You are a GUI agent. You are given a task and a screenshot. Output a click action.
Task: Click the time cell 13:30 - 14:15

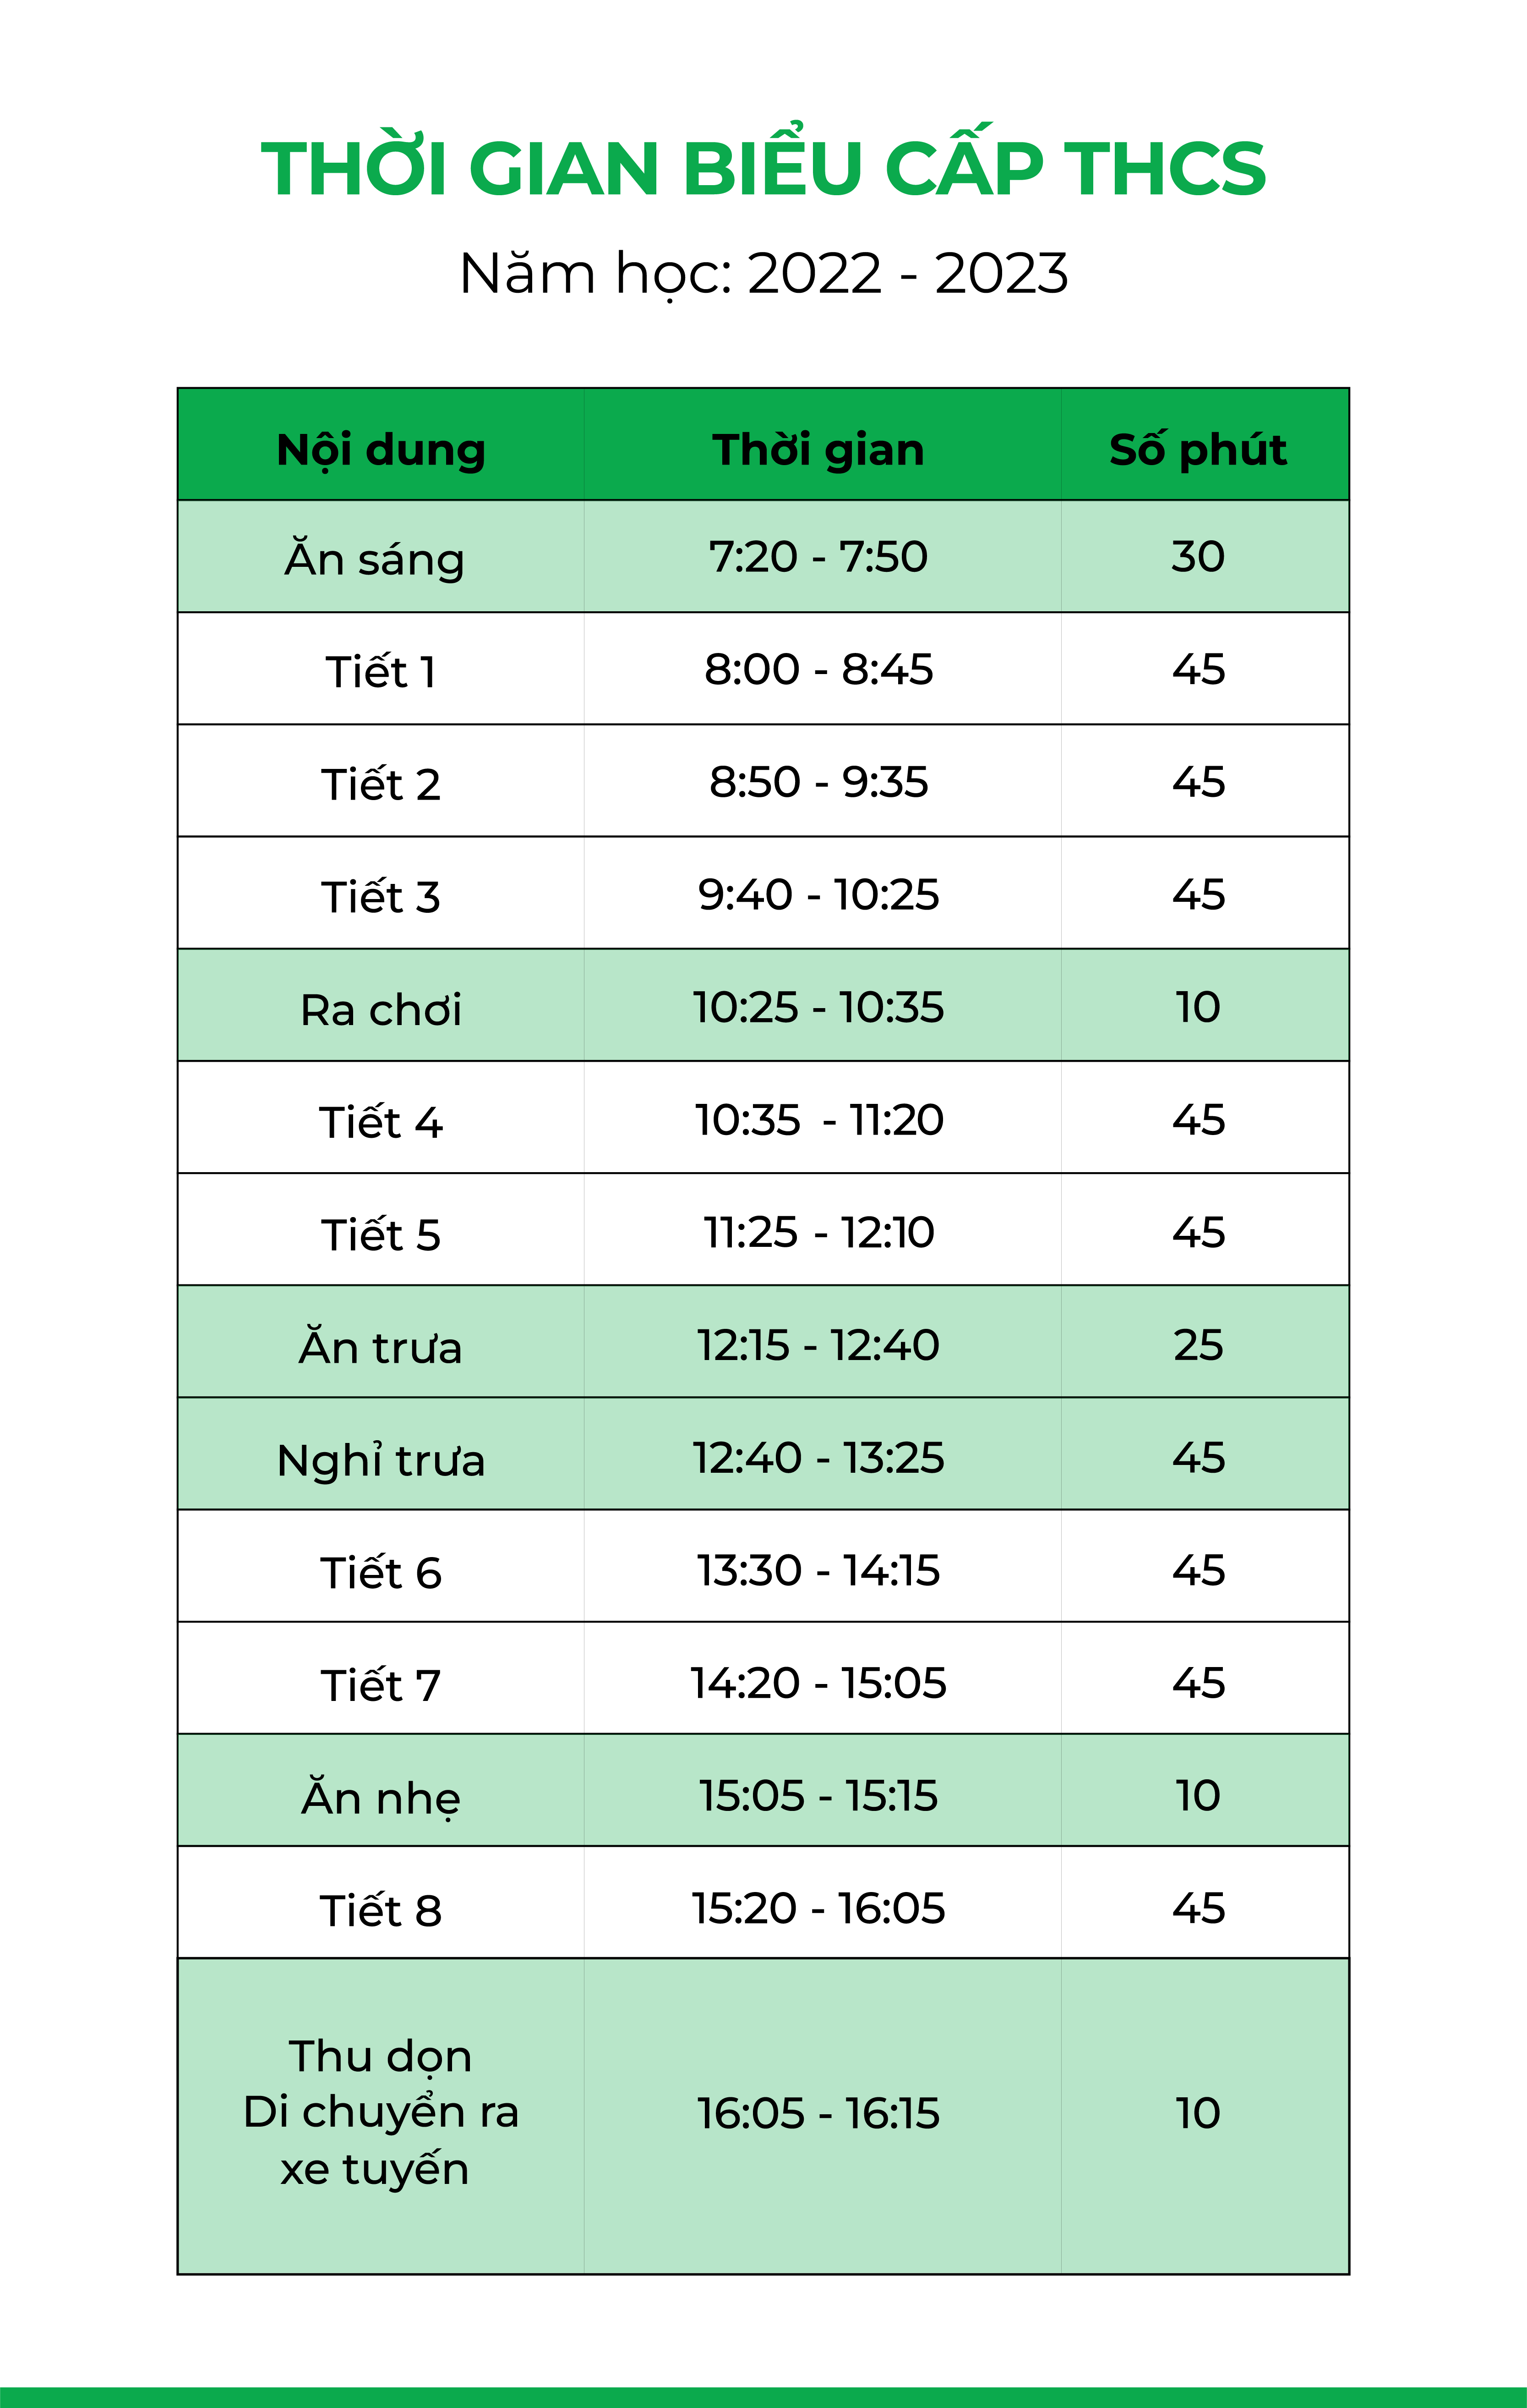(x=818, y=1570)
